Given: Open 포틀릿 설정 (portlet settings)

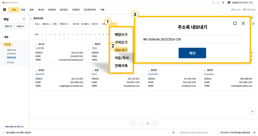Looking at the screenshot, I should point(249,10).
